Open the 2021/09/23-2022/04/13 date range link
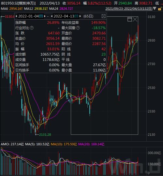 129,9
